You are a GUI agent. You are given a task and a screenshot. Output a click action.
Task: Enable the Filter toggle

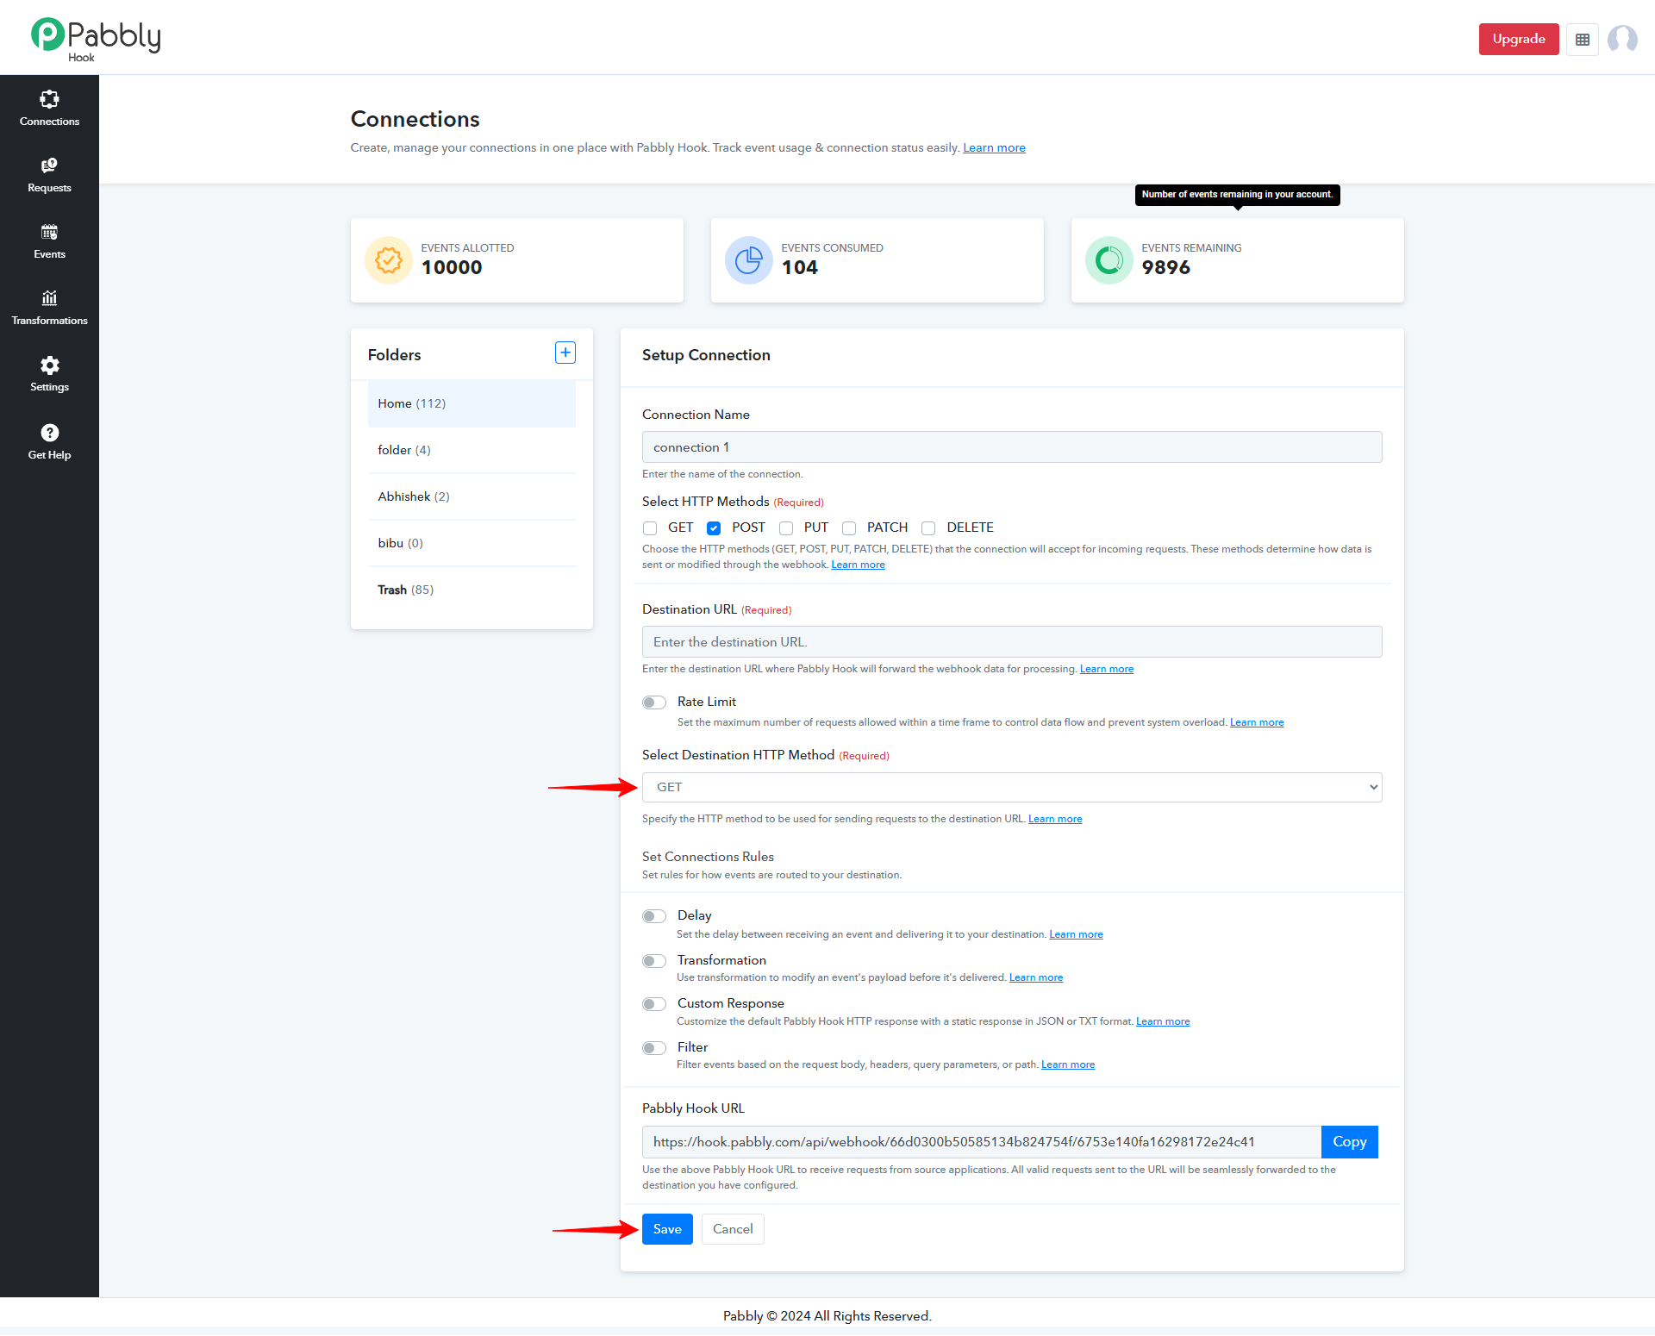(x=654, y=1048)
